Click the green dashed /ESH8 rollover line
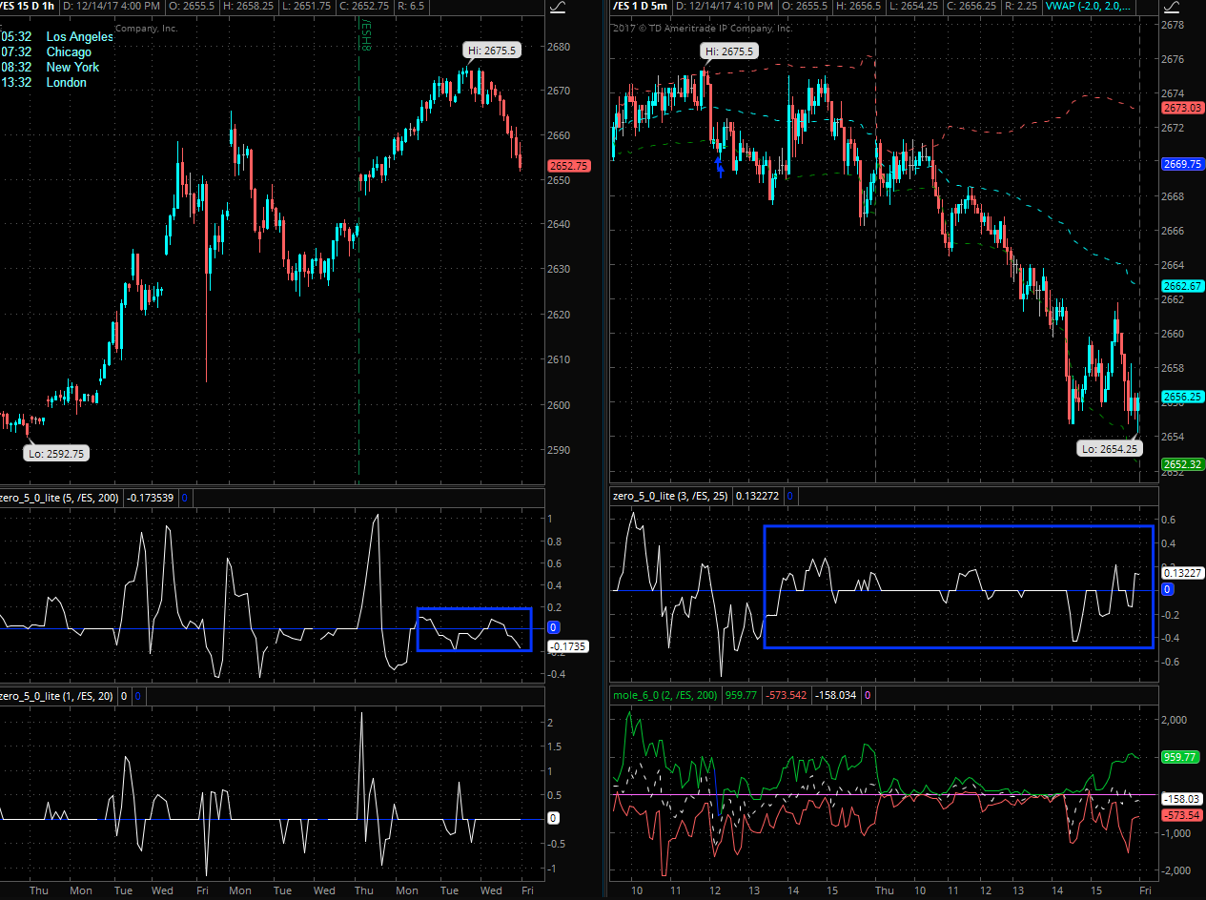Screen dimensions: 1206x900 point(358,286)
